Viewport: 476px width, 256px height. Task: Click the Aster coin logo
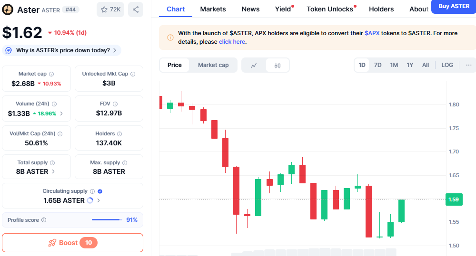tap(8, 9)
